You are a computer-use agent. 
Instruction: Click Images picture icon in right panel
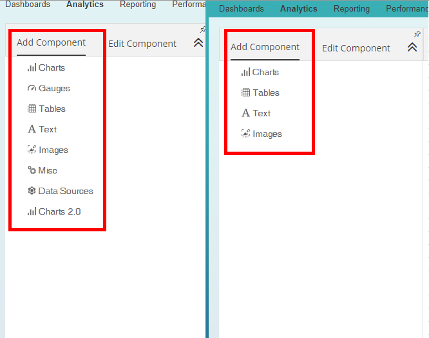pos(245,133)
